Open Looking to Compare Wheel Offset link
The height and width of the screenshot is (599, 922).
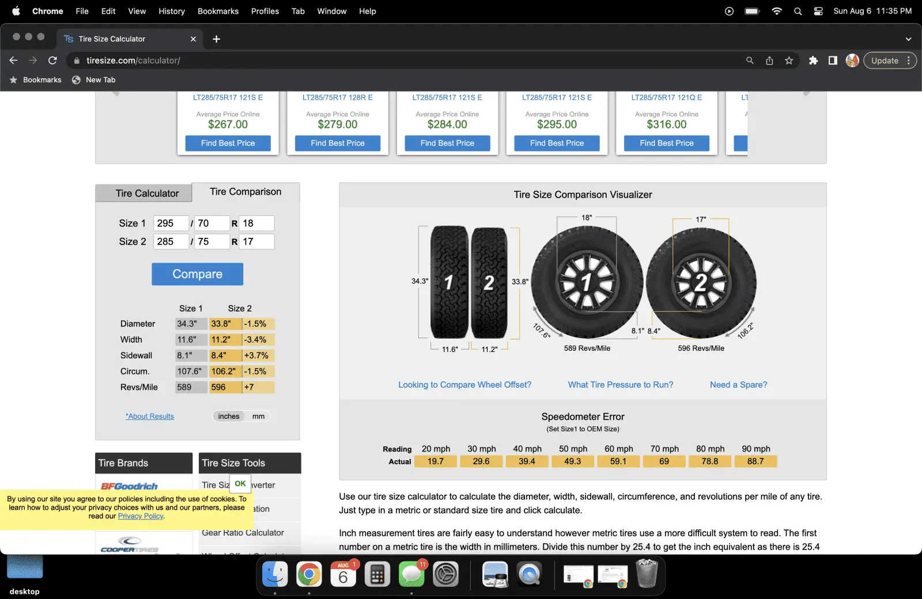coord(464,385)
